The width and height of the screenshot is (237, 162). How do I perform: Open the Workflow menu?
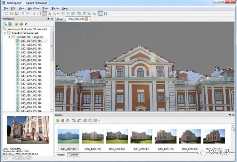(33, 8)
